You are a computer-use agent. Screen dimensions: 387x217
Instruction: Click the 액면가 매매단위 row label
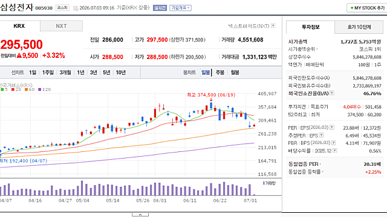coord(306,64)
